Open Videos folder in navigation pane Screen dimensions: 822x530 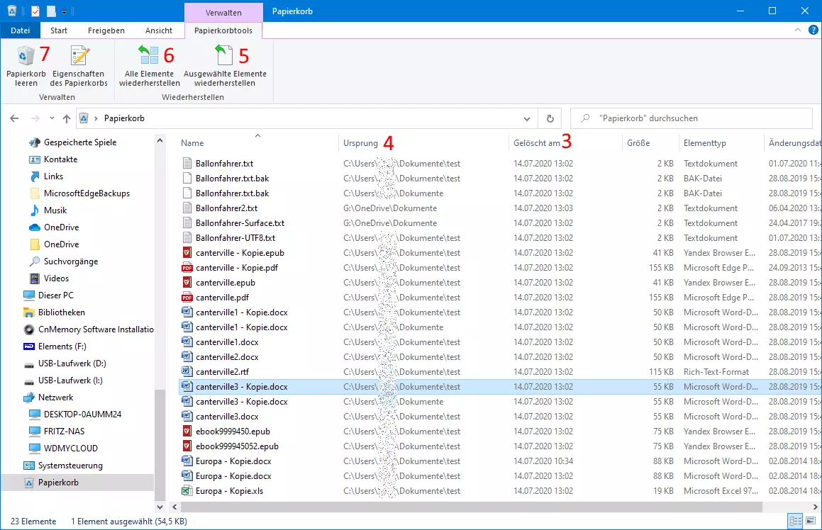click(56, 278)
